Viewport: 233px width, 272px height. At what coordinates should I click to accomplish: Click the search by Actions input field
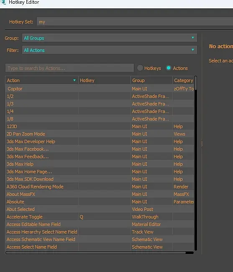pyautogui.click(x=69, y=68)
